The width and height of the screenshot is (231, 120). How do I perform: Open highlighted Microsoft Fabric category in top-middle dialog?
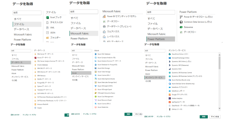pyautogui.click(x=84, y=34)
